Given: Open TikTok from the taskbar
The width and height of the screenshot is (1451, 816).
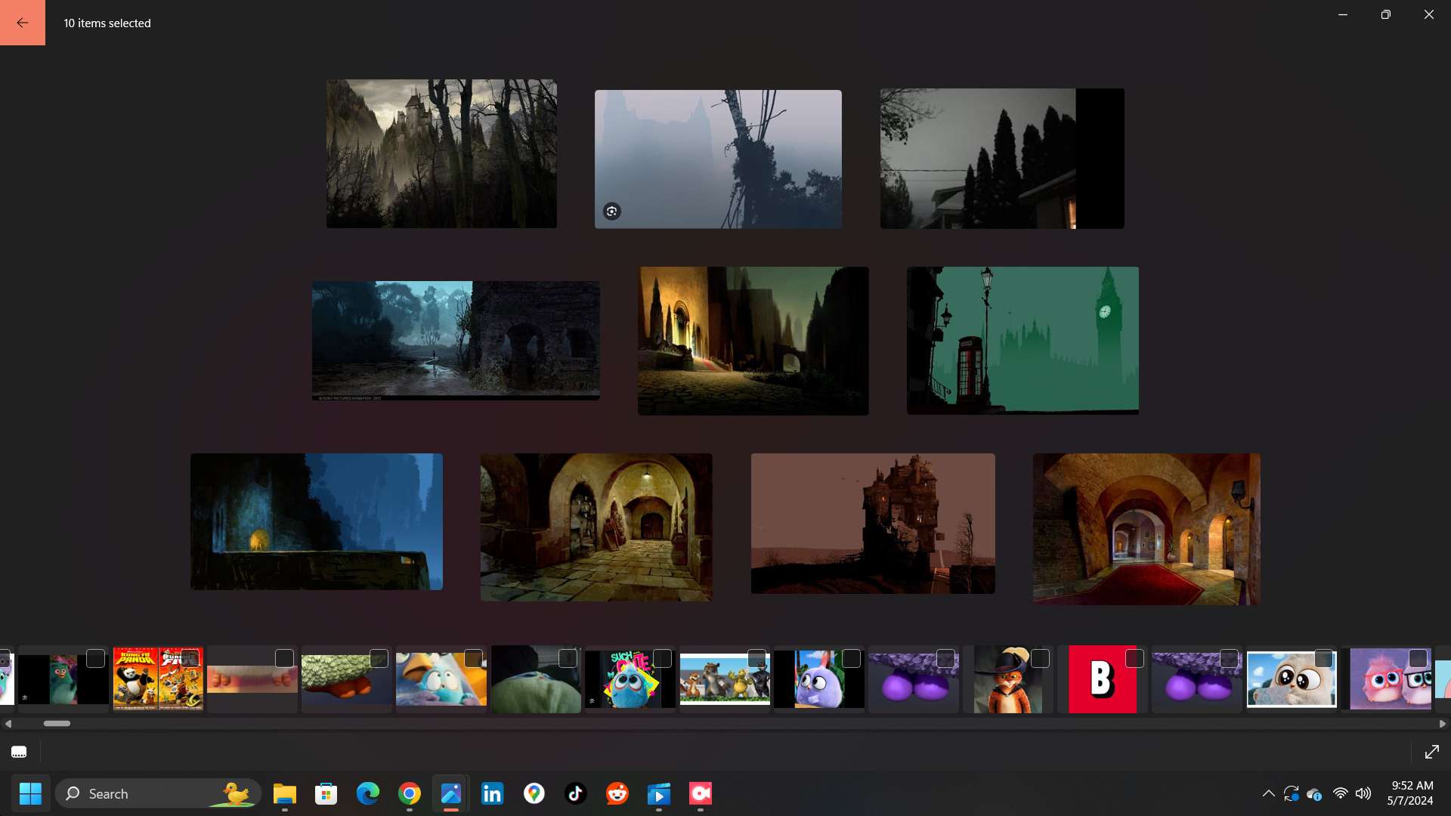Looking at the screenshot, I should pyautogui.click(x=576, y=793).
